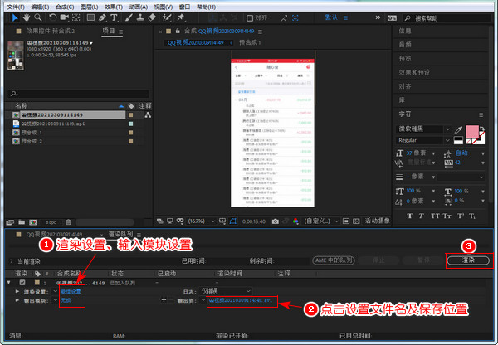498x345 pixels.
Task: Toggle Faux Bold T button
Action: pos(410,216)
